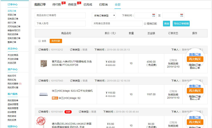
Task: View order 101107943 via 查看订单
Action: click(x=195, y=86)
